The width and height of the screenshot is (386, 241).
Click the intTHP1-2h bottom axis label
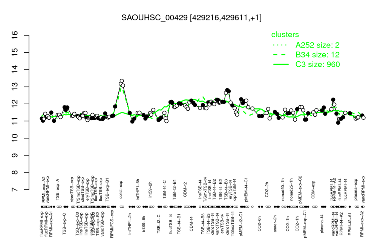tap(130, 223)
